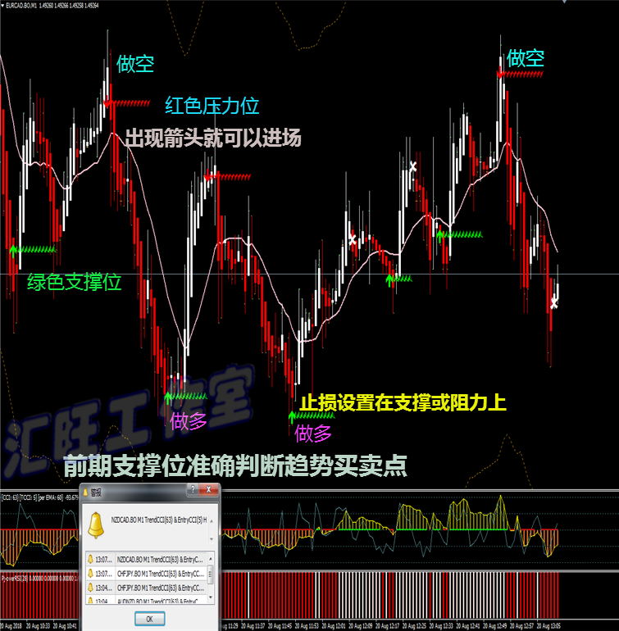The width and height of the screenshot is (619, 631).
Task: Click the bell icon on AUDNZD.BO row
Action: click(x=89, y=601)
